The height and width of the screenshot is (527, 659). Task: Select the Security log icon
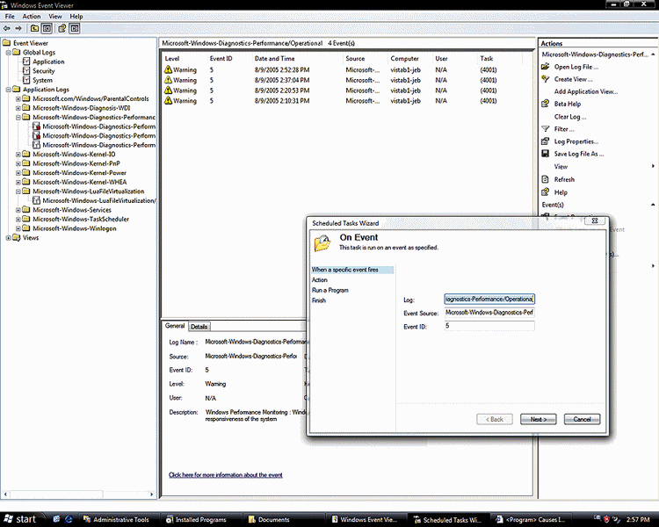point(26,70)
